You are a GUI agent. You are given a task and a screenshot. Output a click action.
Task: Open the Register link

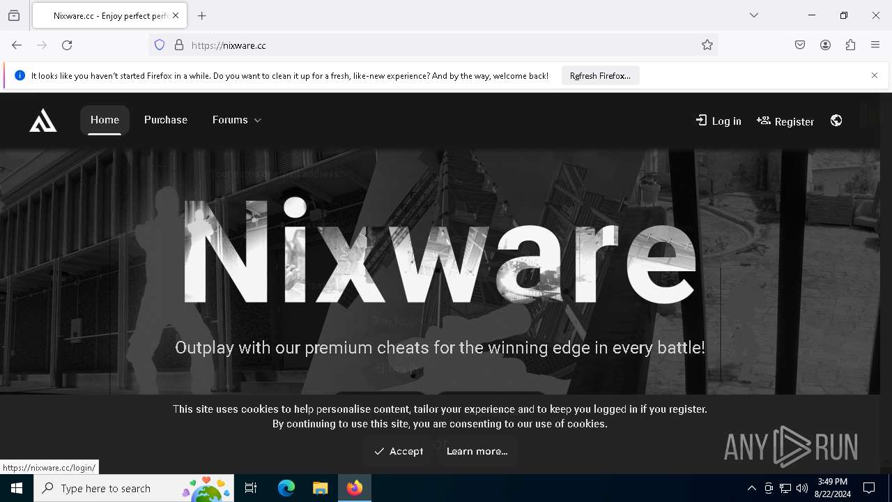click(x=785, y=121)
